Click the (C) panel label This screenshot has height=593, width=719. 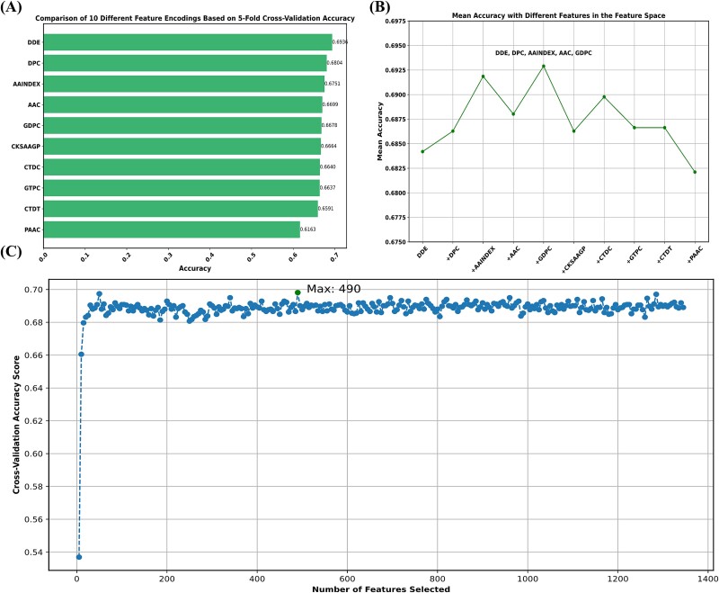(11, 252)
